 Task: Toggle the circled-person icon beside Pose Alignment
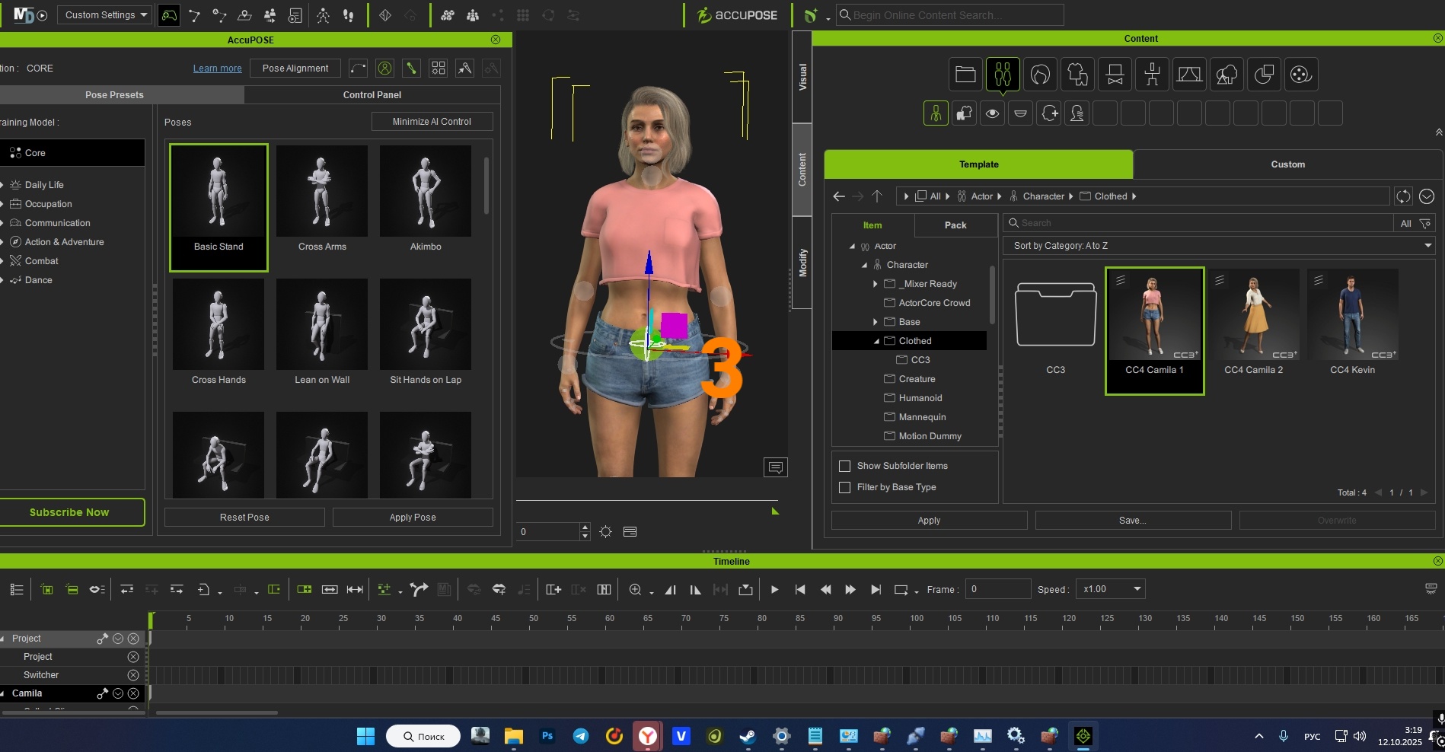point(385,69)
